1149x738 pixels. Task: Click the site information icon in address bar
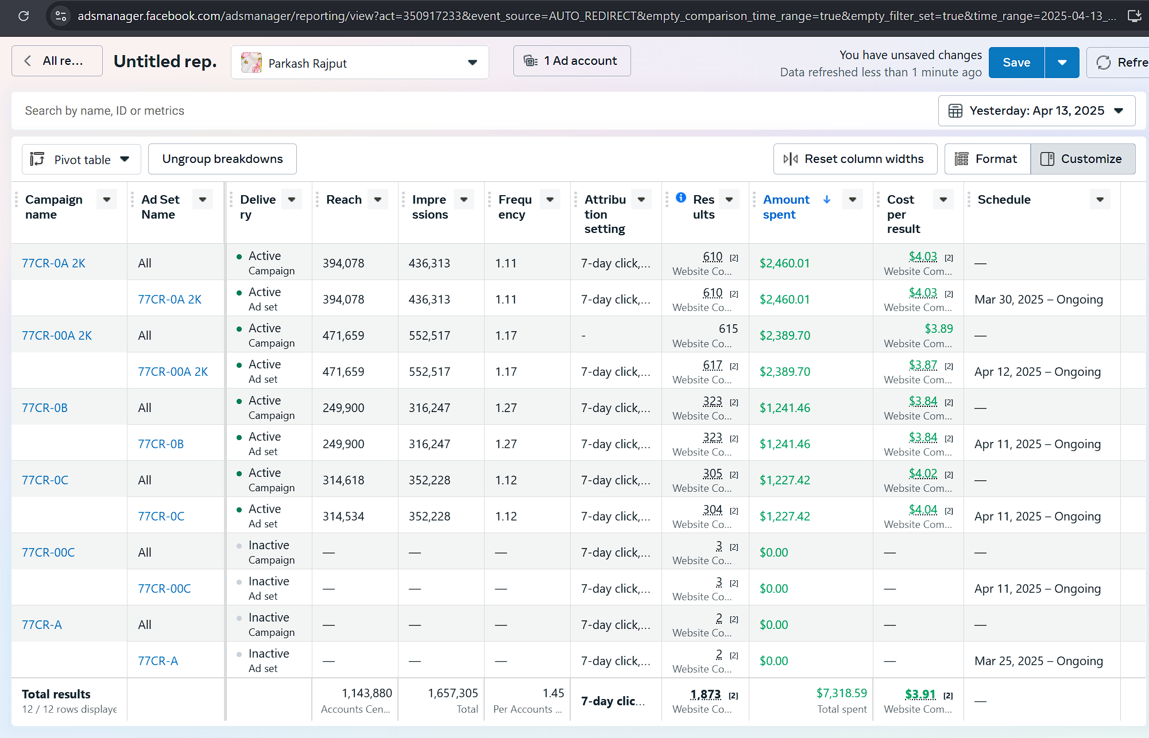pos(60,16)
